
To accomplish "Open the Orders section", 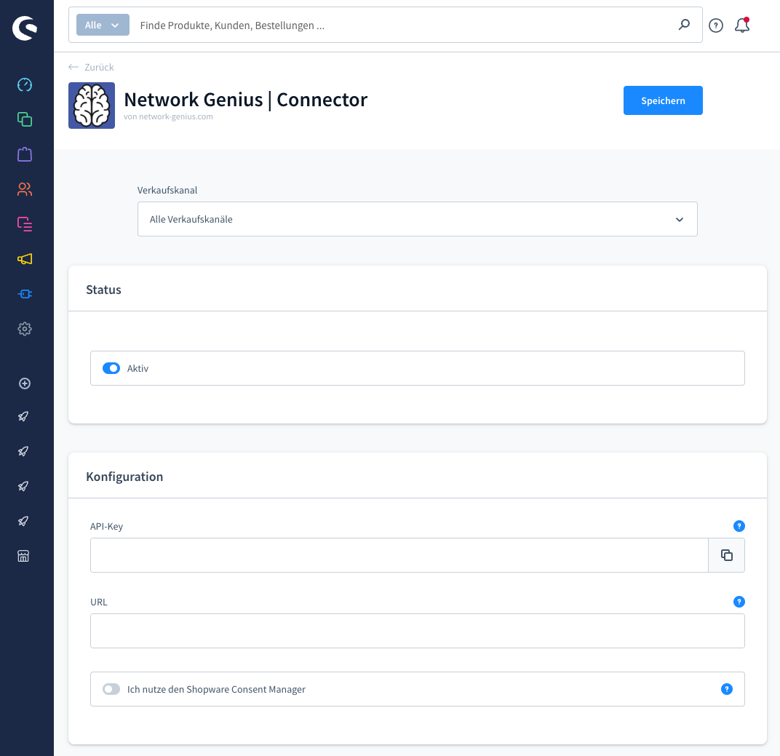I will 24,154.
